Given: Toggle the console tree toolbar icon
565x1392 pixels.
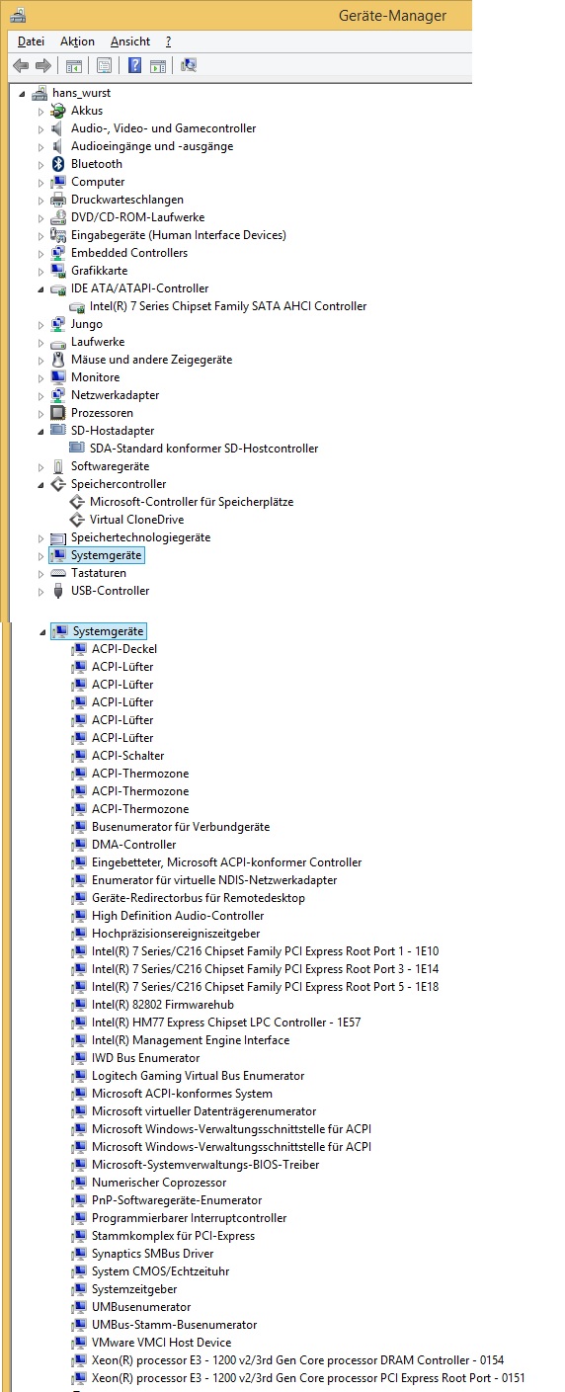Looking at the screenshot, I should [x=73, y=65].
